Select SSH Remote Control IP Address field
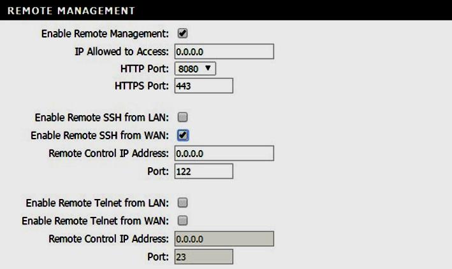Screen dimensions: 452x269 pyautogui.click(x=224, y=153)
